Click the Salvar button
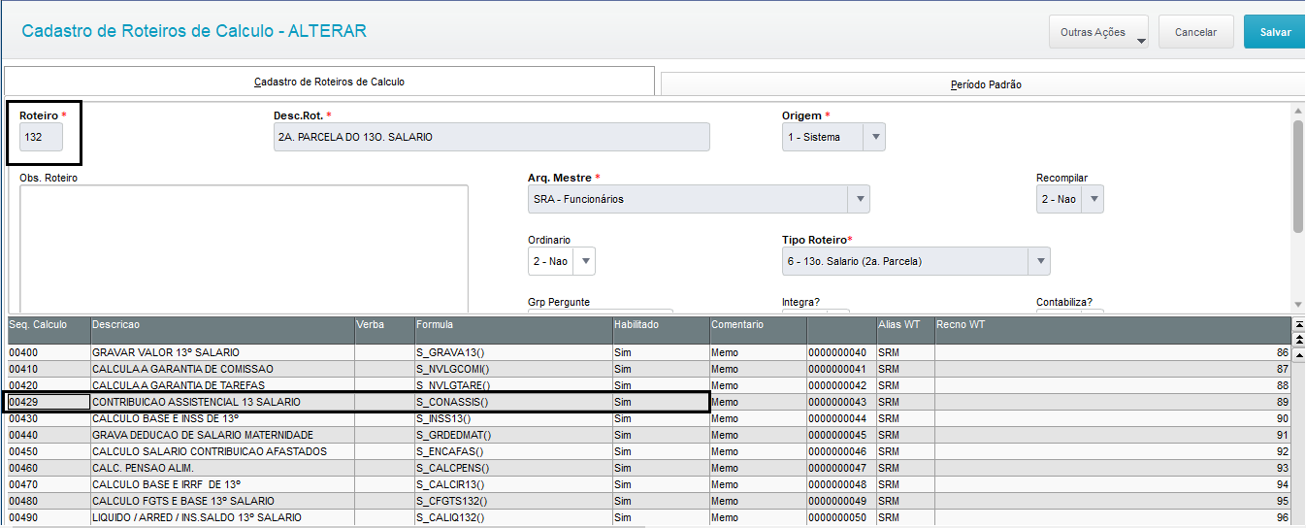 (x=1275, y=32)
